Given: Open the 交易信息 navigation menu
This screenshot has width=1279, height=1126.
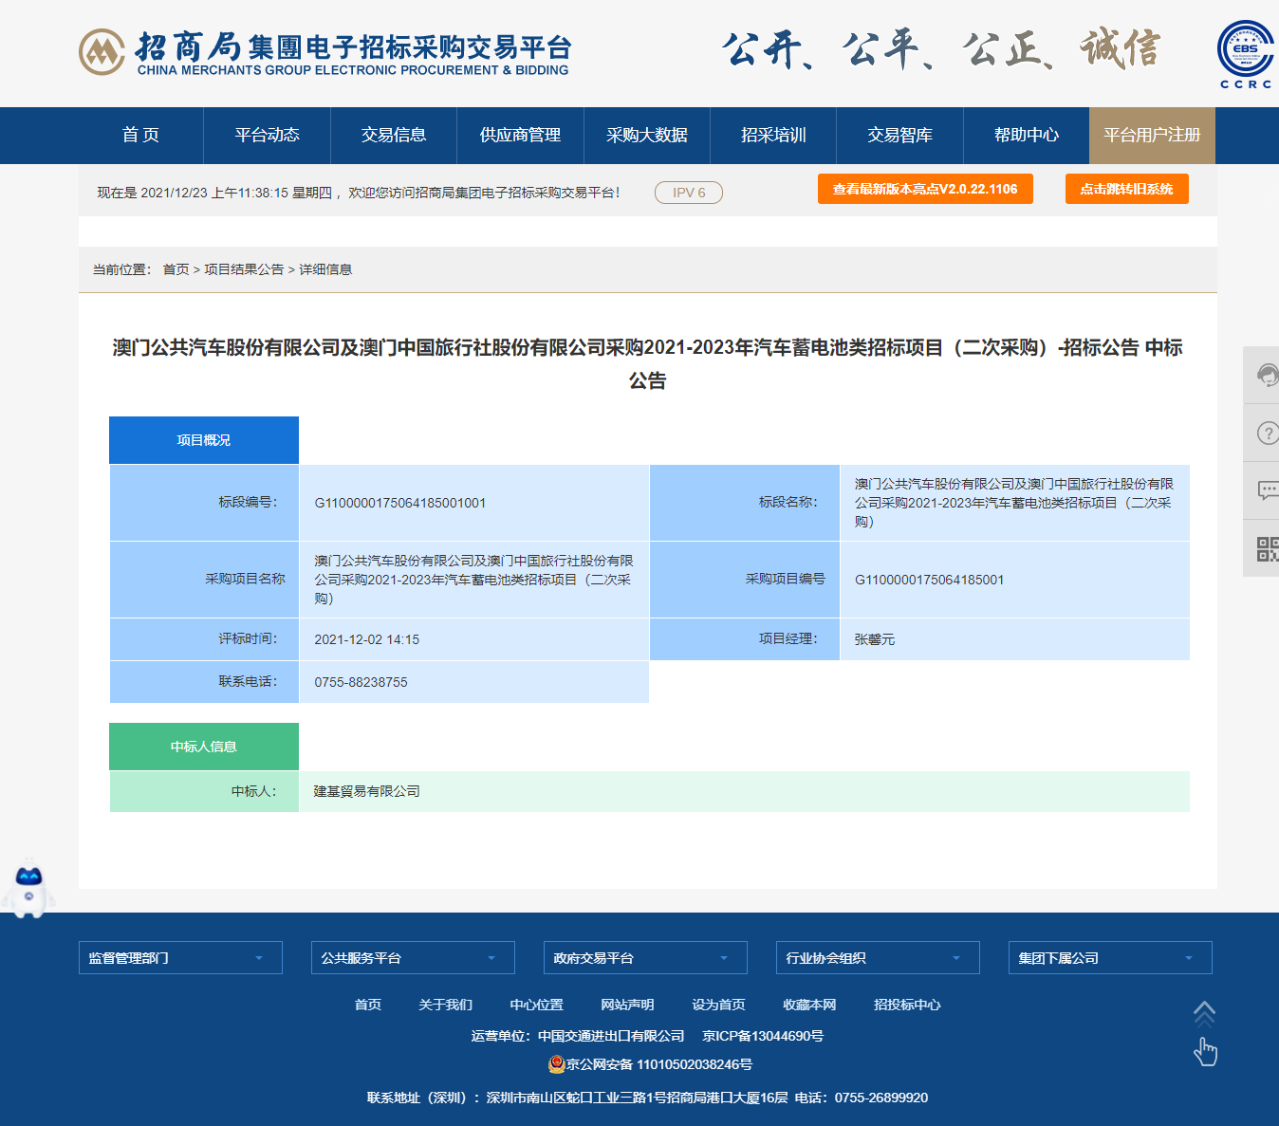Looking at the screenshot, I should coord(394,136).
